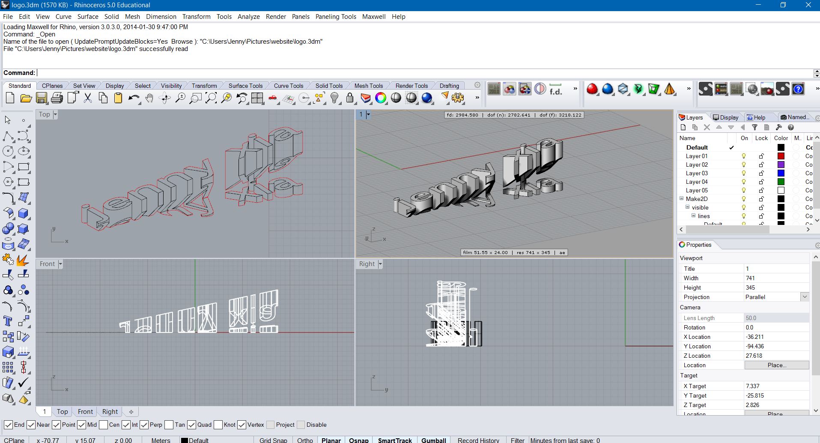Open a file with the folder icon
The image size is (820, 443).
(26, 98)
